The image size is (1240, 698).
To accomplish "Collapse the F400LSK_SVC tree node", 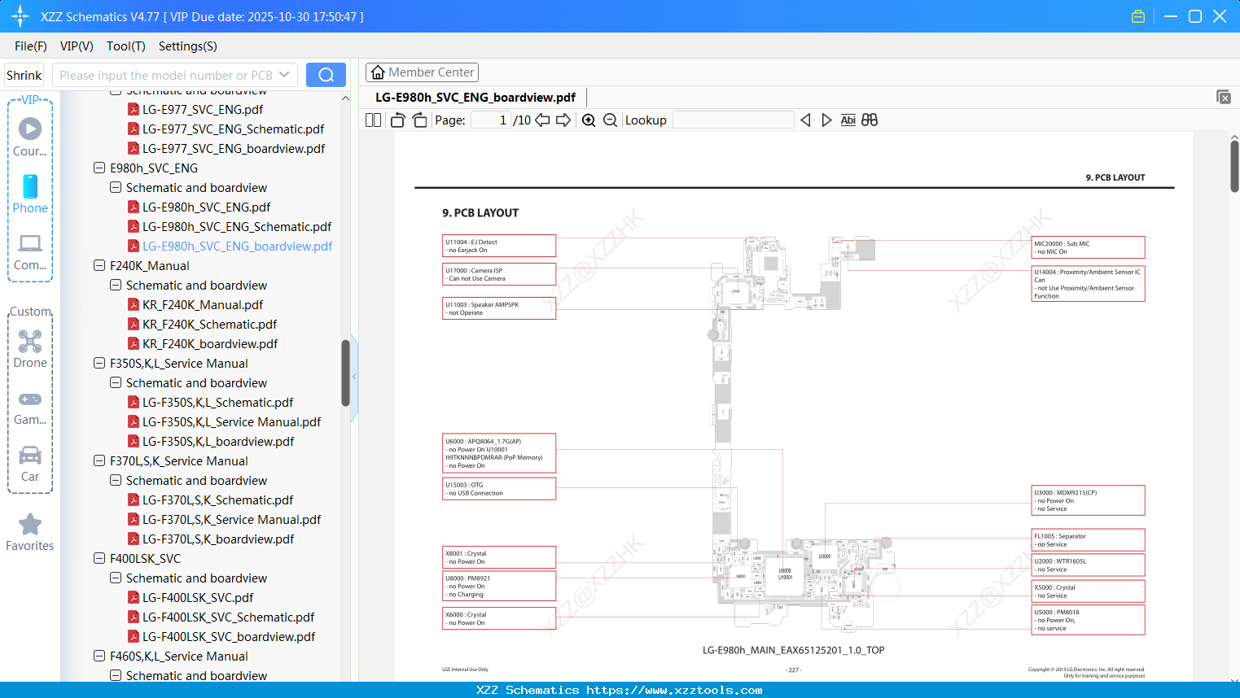I will pos(99,559).
